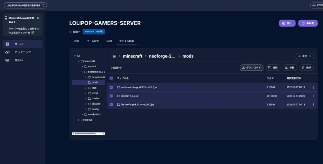This screenshot has width=323, height=164.
Task: Open the 追加 add dropdown
Action: pos(305,56)
